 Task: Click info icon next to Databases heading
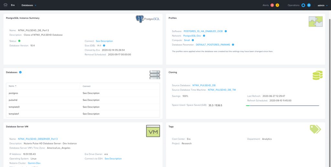[20, 72]
